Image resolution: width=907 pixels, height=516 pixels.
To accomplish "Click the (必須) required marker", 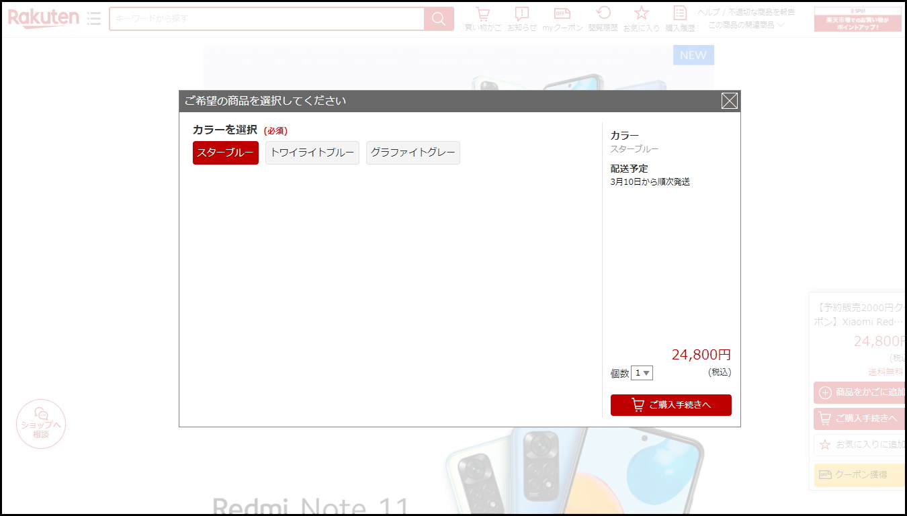I will pos(275,131).
